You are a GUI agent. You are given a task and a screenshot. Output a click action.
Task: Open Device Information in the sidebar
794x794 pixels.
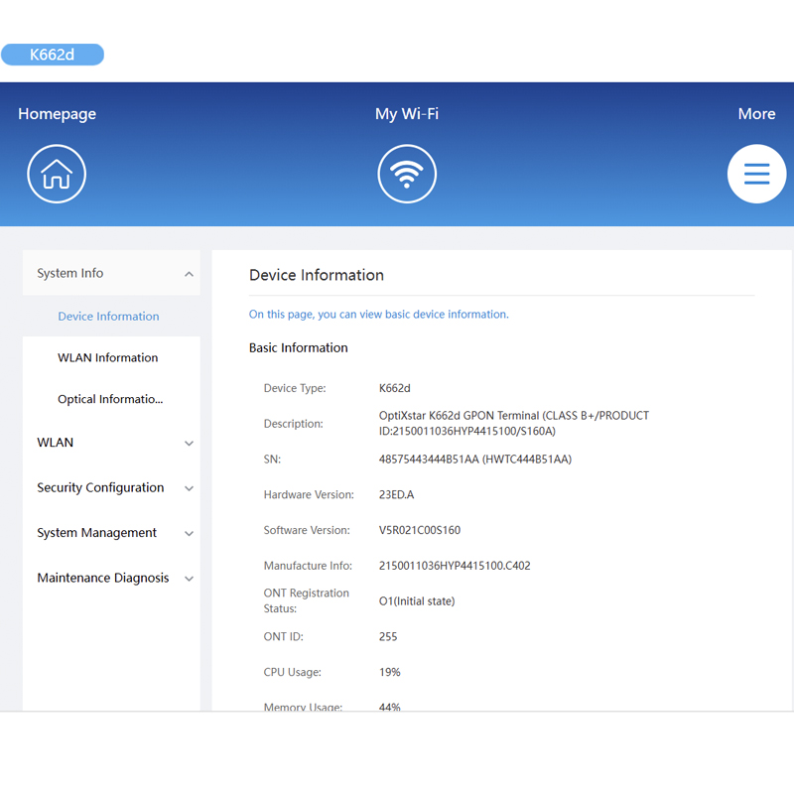coord(108,317)
